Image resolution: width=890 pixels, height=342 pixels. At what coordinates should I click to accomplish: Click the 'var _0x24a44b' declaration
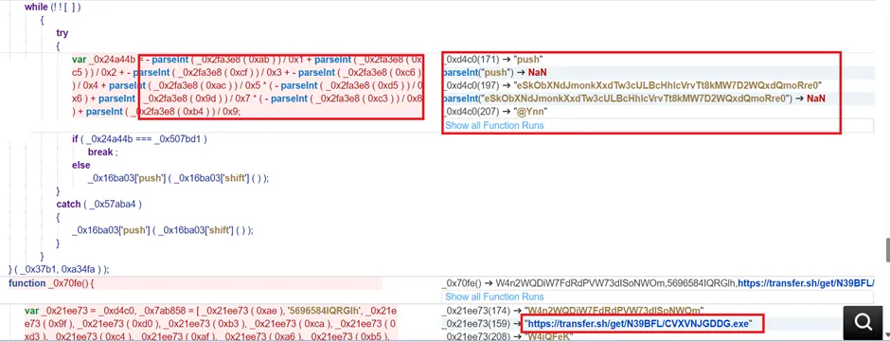(104, 59)
